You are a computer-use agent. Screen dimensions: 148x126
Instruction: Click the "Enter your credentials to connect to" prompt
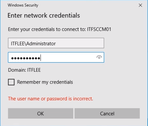pyautogui.click(x=47, y=29)
